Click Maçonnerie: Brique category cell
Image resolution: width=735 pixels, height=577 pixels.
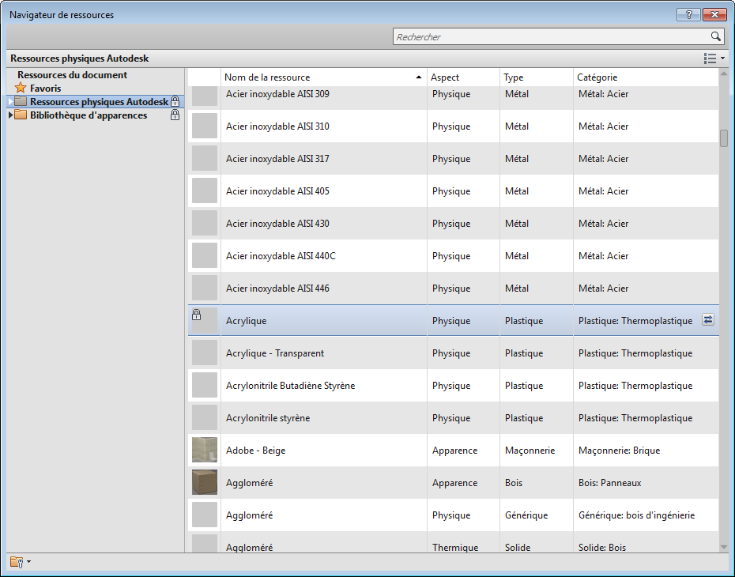[x=619, y=450]
